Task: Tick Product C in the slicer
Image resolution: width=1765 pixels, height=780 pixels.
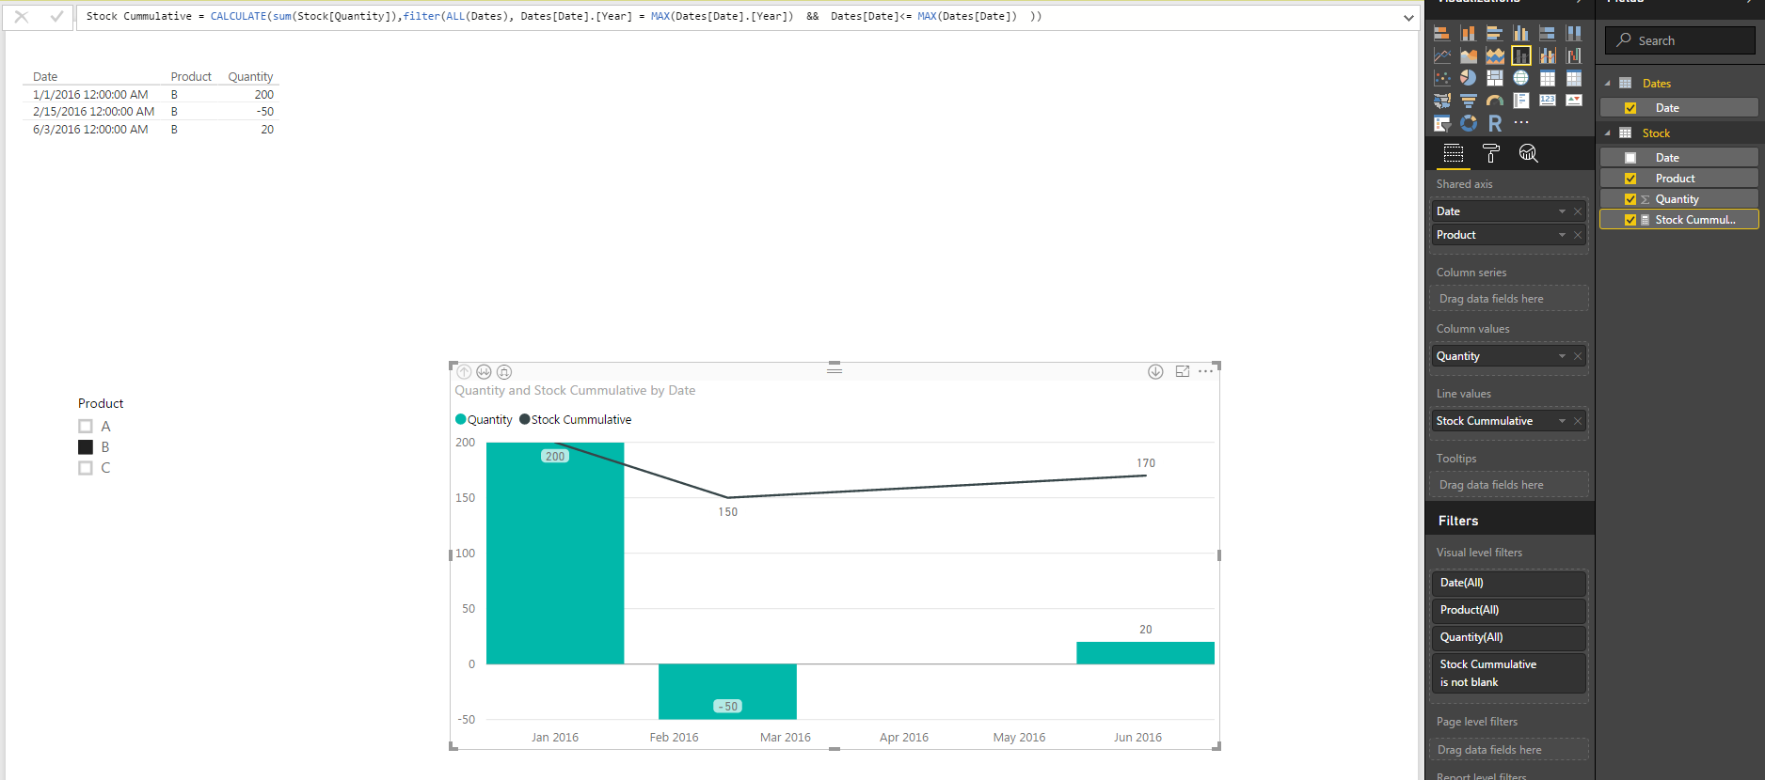Action: point(86,468)
